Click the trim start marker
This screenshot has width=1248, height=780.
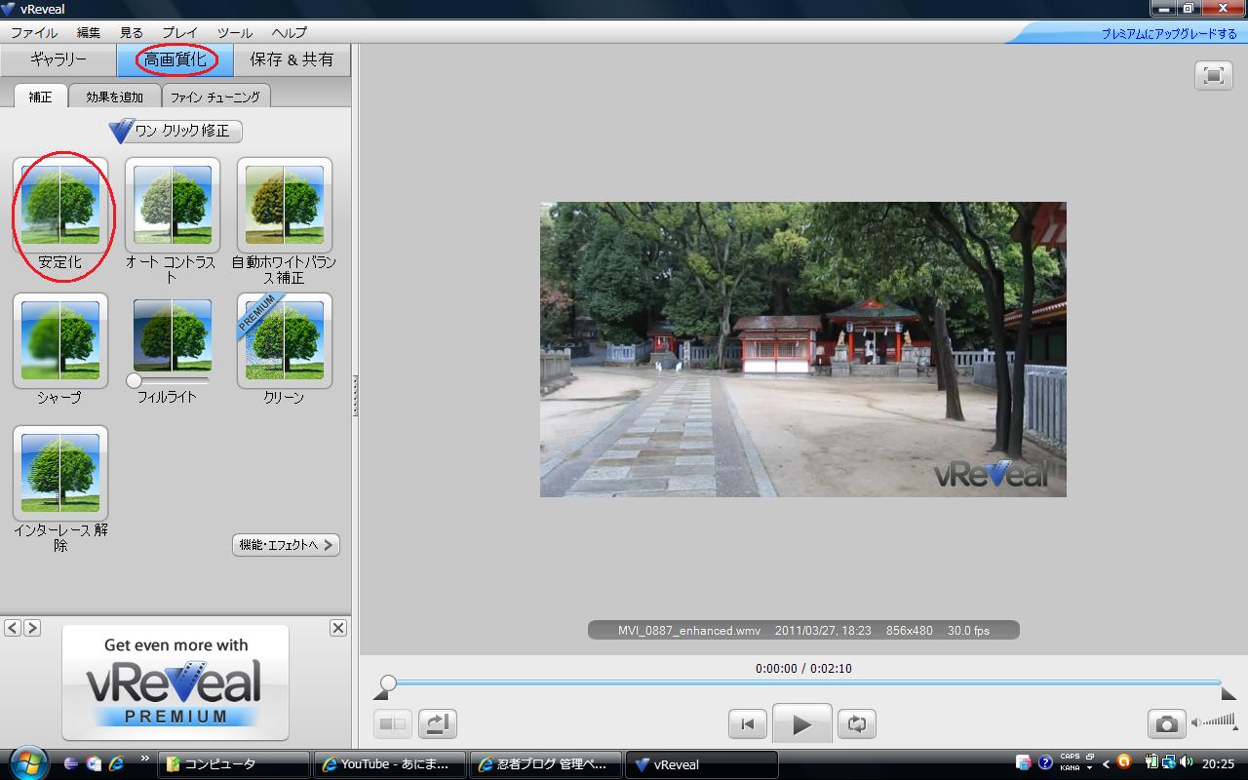point(380,693)
